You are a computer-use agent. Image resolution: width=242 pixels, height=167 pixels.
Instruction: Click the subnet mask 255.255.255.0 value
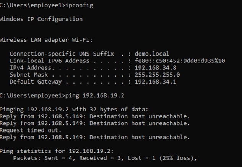(157, 75)
